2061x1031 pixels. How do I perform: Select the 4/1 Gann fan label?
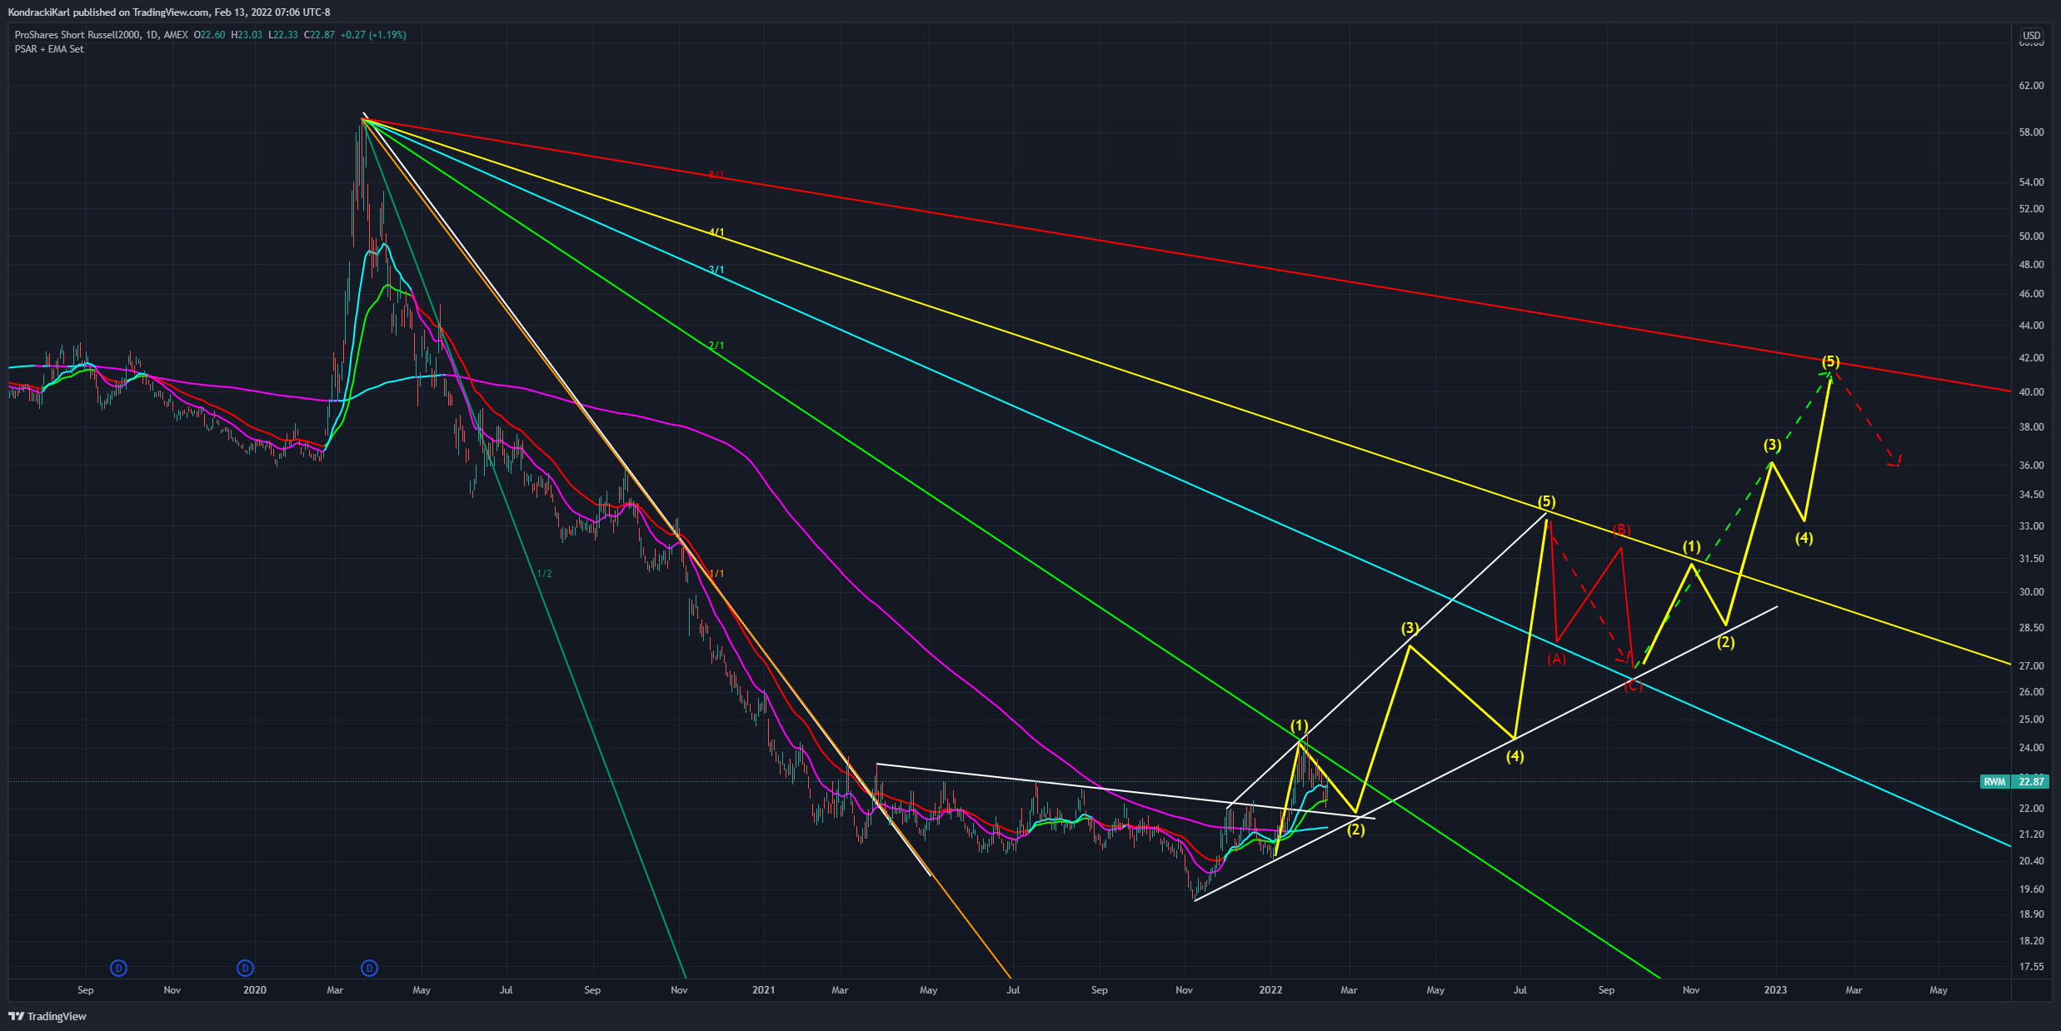pyautogui.click(x=716, y=232)
